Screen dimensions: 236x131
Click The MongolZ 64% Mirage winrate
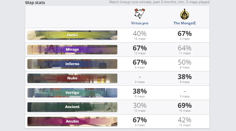(185, 48)
